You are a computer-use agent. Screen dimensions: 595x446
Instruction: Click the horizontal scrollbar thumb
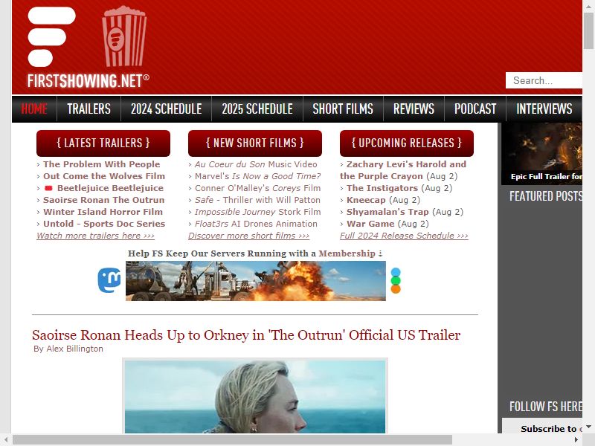232,439
